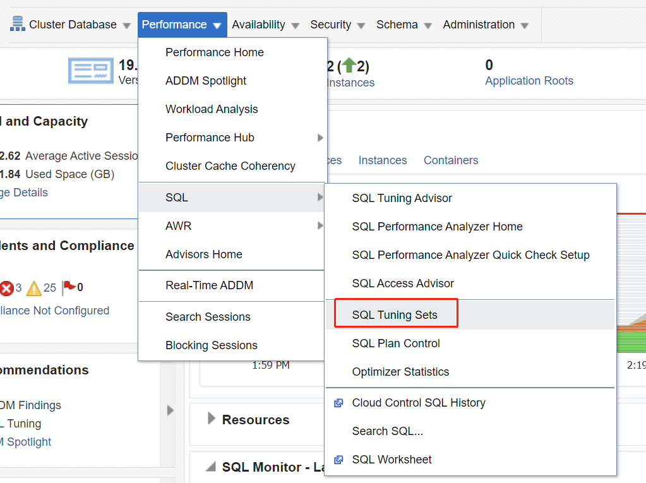Click the external link icon beside SQL Worksheet
Screen dimensions: 646x483
(338, 460)
